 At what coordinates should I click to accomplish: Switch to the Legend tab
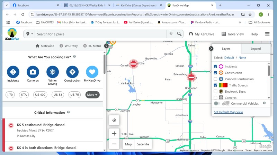[256, 49]
